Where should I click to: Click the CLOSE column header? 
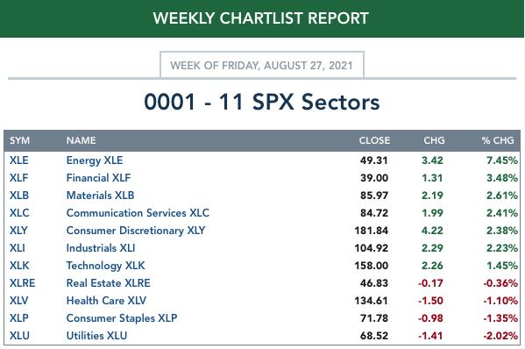pyautogui.click(x=374, y=140)
